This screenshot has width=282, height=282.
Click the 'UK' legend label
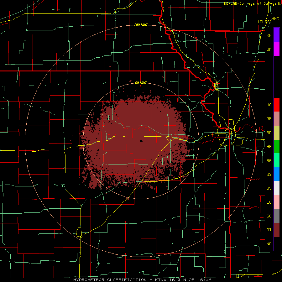click(269, 49)
